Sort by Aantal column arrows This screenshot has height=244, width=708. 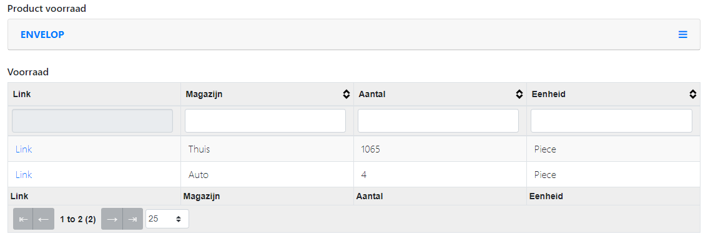pyautogui.click(x=519, y=94)
